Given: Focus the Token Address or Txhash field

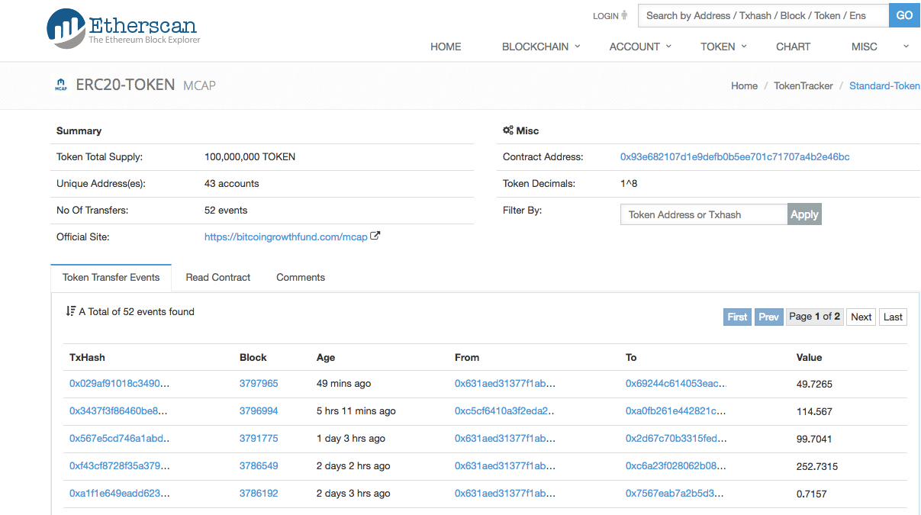Looking at the screenshot, I should click(704, 214).
